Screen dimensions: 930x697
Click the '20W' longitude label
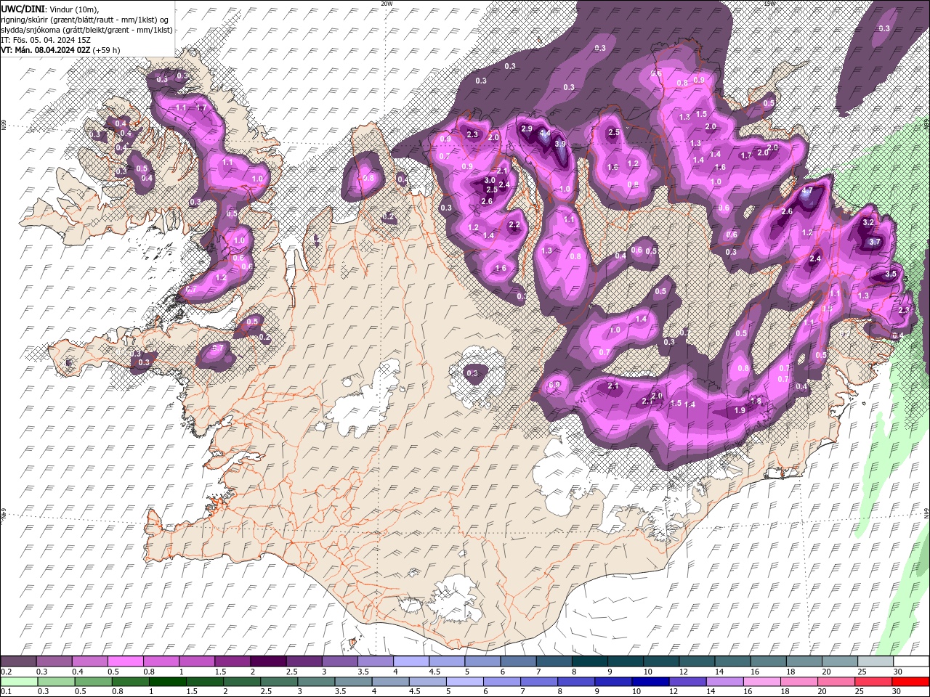pos(386,4)
